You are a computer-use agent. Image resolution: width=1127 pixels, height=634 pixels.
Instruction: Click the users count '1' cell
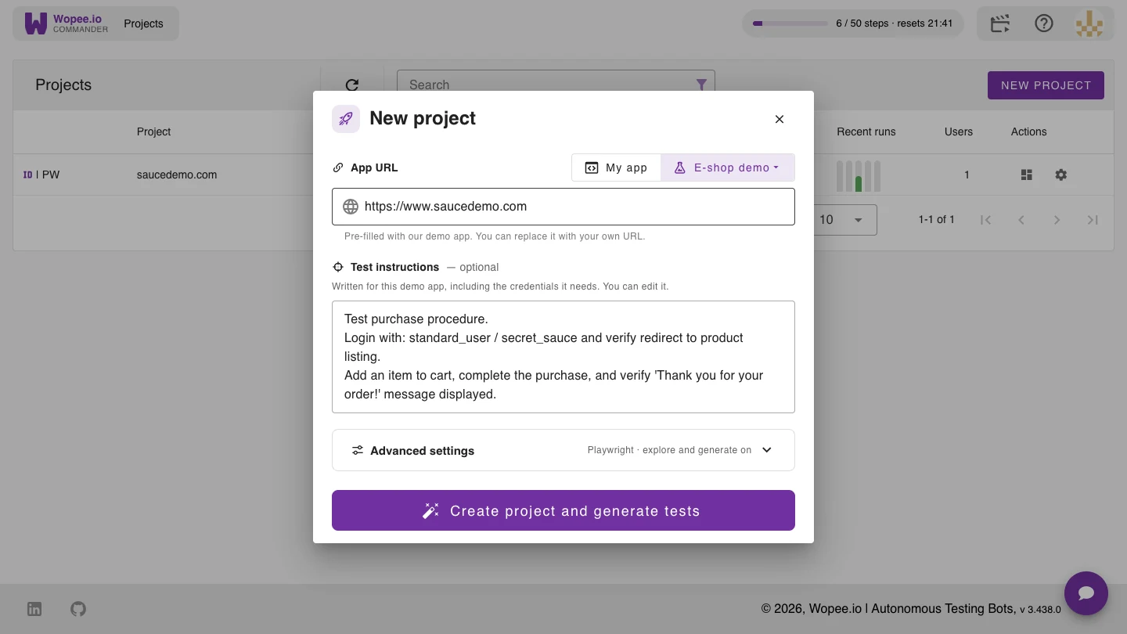[x=967, y=175]
